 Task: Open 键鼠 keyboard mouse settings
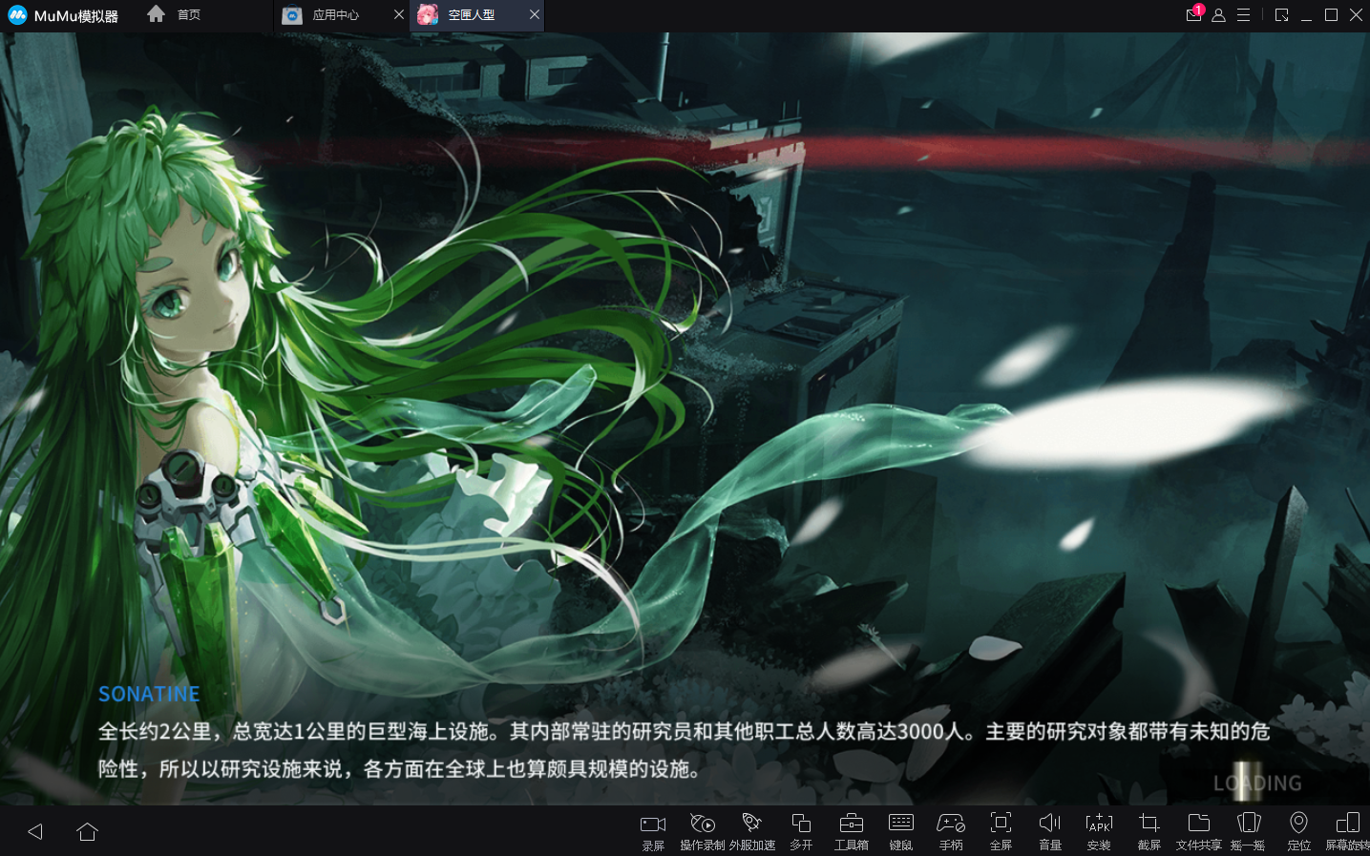(901, 831)
